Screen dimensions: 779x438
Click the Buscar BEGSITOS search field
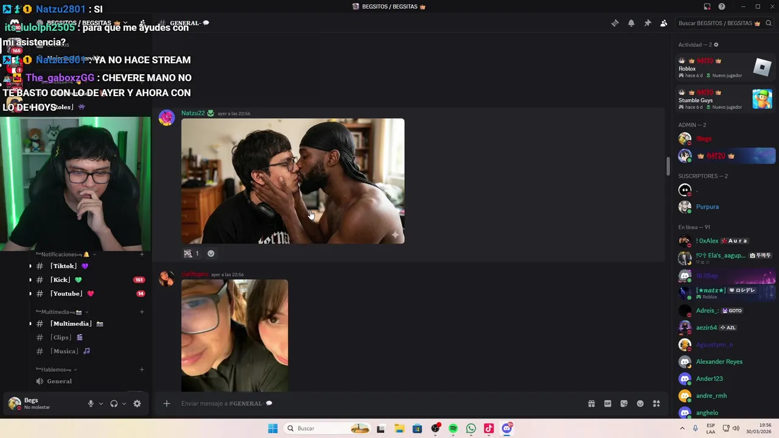(x=724, y=23)
